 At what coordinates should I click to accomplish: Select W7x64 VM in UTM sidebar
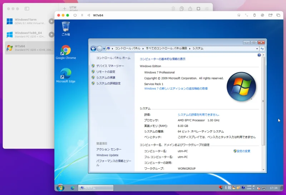[x=30, y=48]
